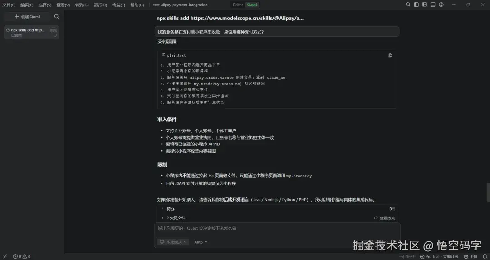Click the bullet '支持企业账号、个人账号、个体工商户'
The height and width of the screenshot is (260, 490).
pos(201,130)
